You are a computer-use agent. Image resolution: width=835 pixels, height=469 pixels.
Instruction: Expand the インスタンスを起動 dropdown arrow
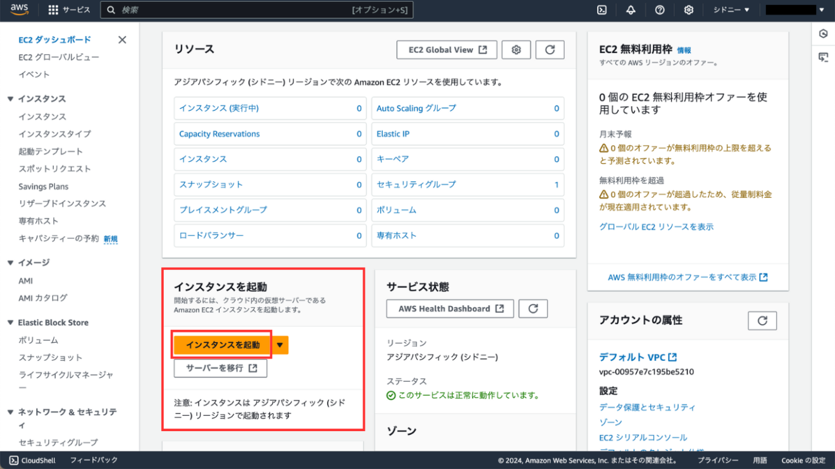(x=280, y=345)
